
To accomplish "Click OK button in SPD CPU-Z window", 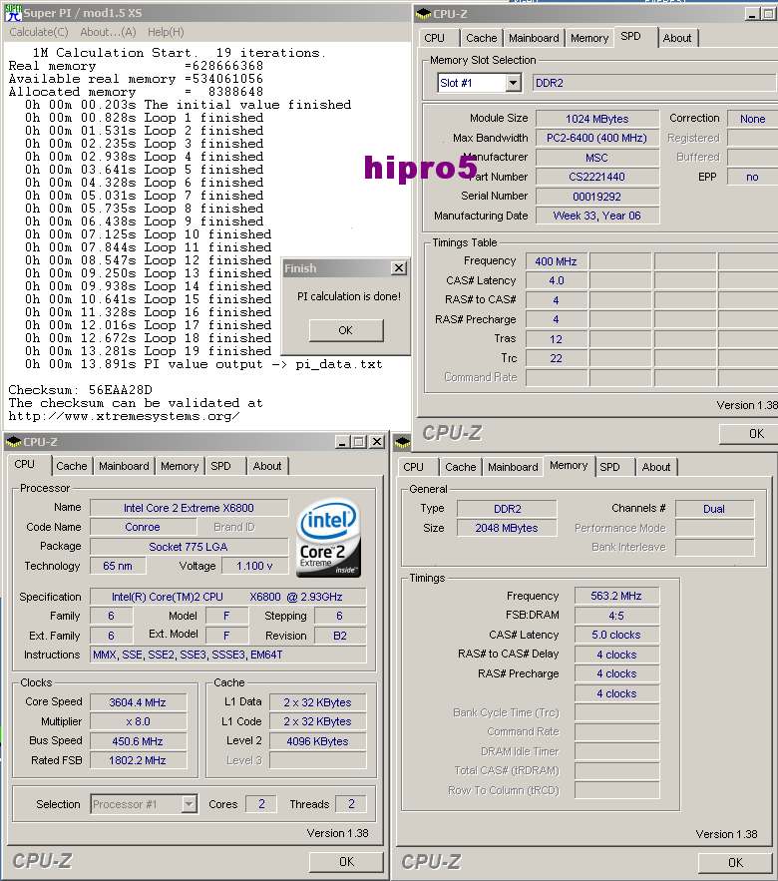I will 749,434.
